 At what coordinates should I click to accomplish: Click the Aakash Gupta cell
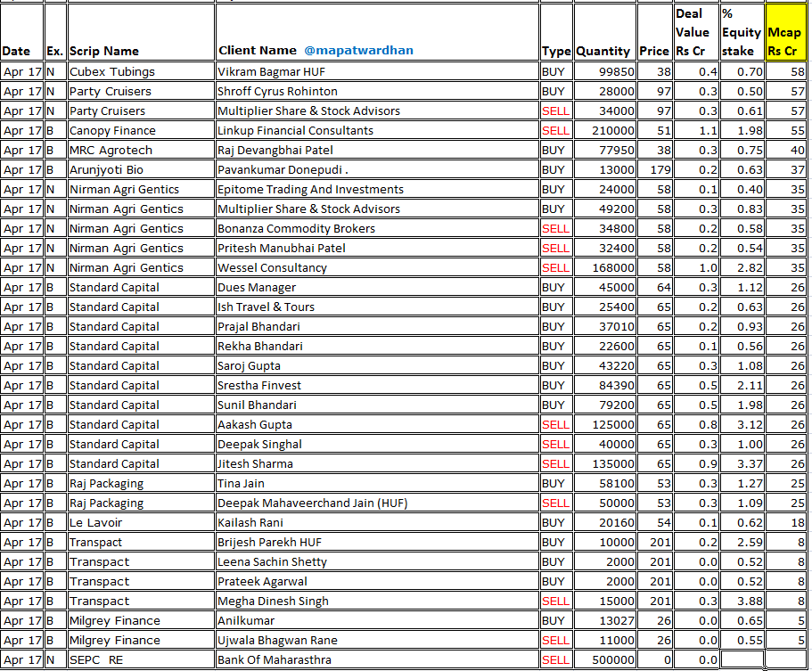[377, 424]
